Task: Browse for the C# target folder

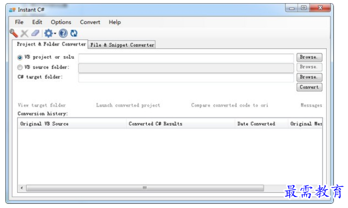Action: click(x=309, y=77)
